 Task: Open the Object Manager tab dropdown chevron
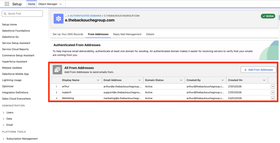60,4
